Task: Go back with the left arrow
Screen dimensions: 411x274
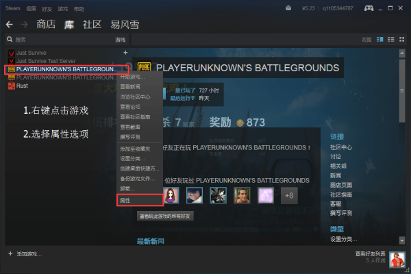Action: click(10, 25)
